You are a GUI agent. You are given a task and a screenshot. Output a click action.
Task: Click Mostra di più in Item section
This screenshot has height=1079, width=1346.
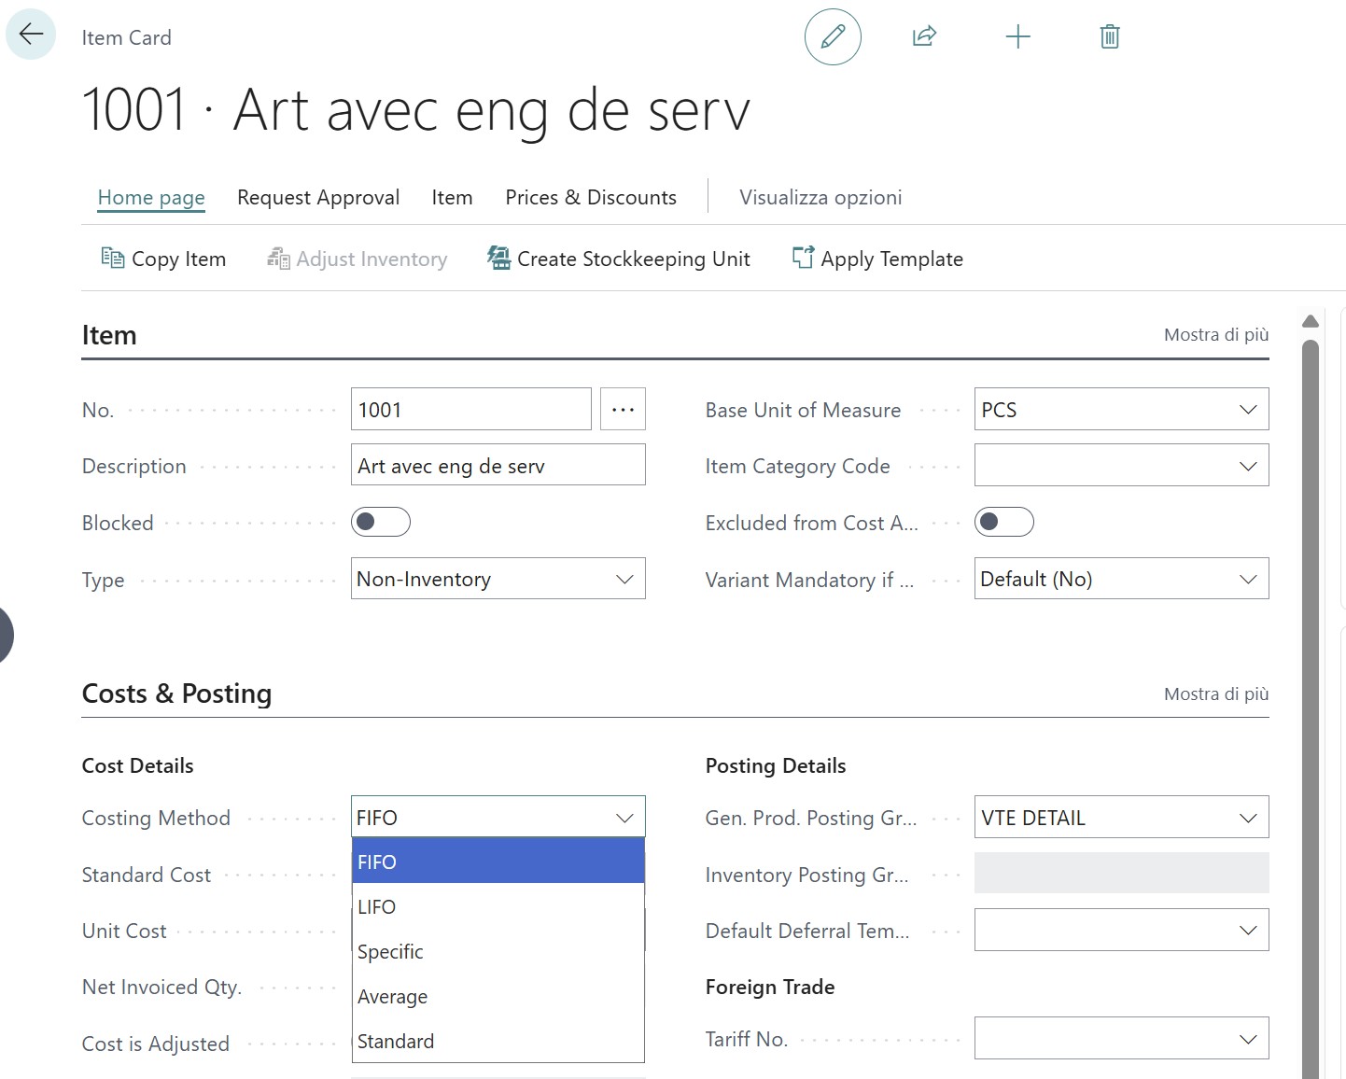(1215, 335)
